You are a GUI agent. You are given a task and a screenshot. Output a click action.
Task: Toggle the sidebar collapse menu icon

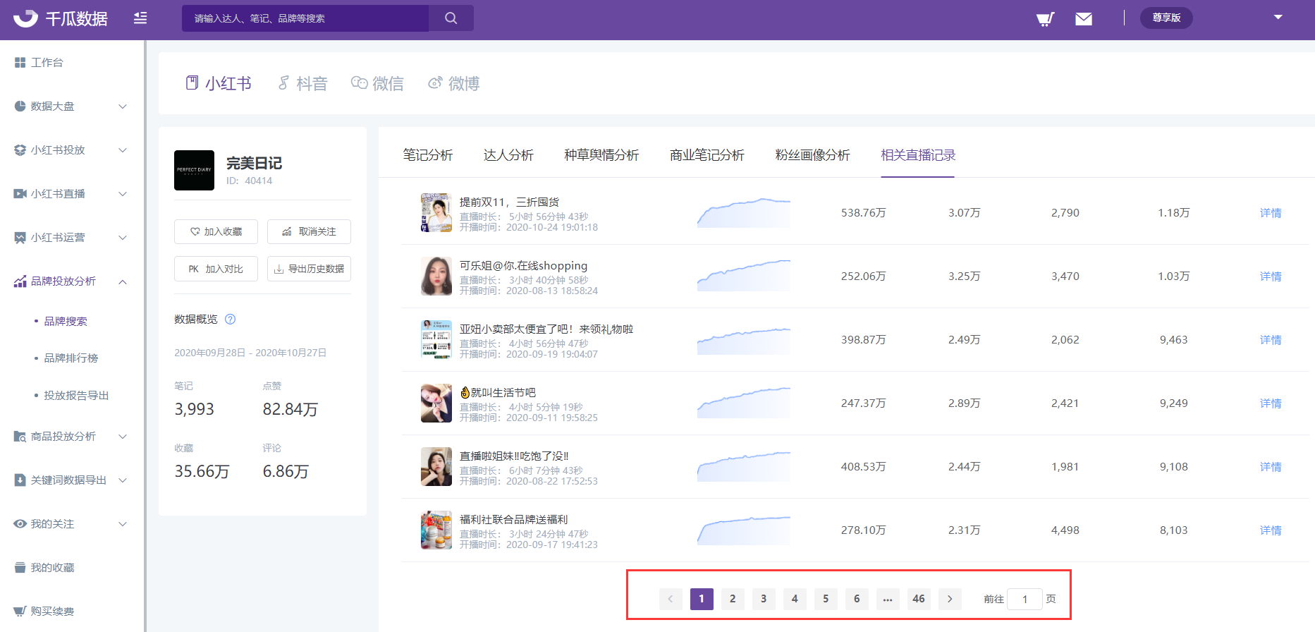point(140,18)
